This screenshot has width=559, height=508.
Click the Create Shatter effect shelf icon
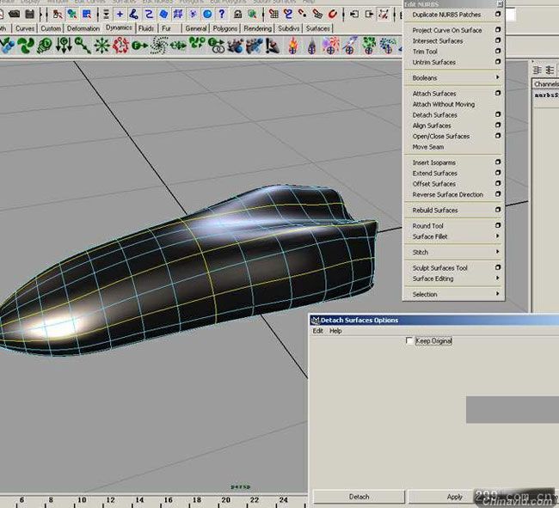click(x=369, y=46)
